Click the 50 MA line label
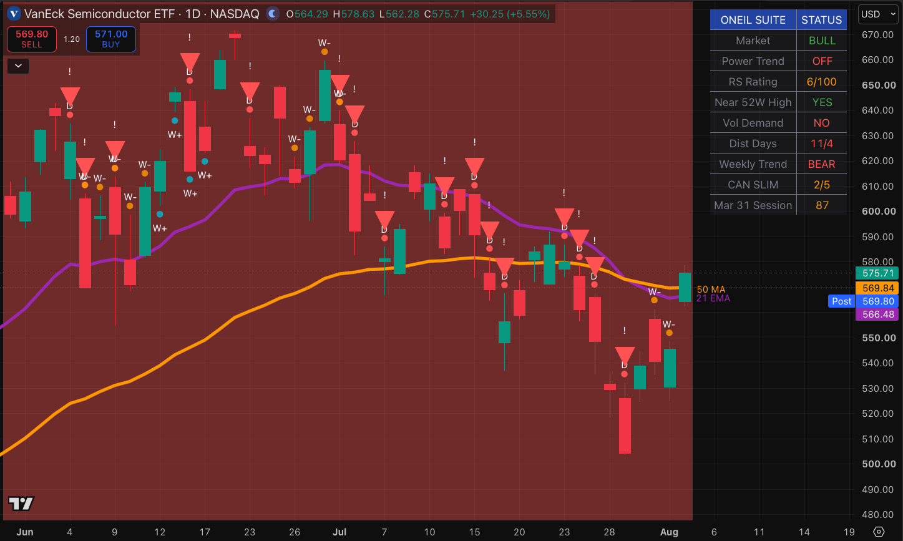 [711, 290]
